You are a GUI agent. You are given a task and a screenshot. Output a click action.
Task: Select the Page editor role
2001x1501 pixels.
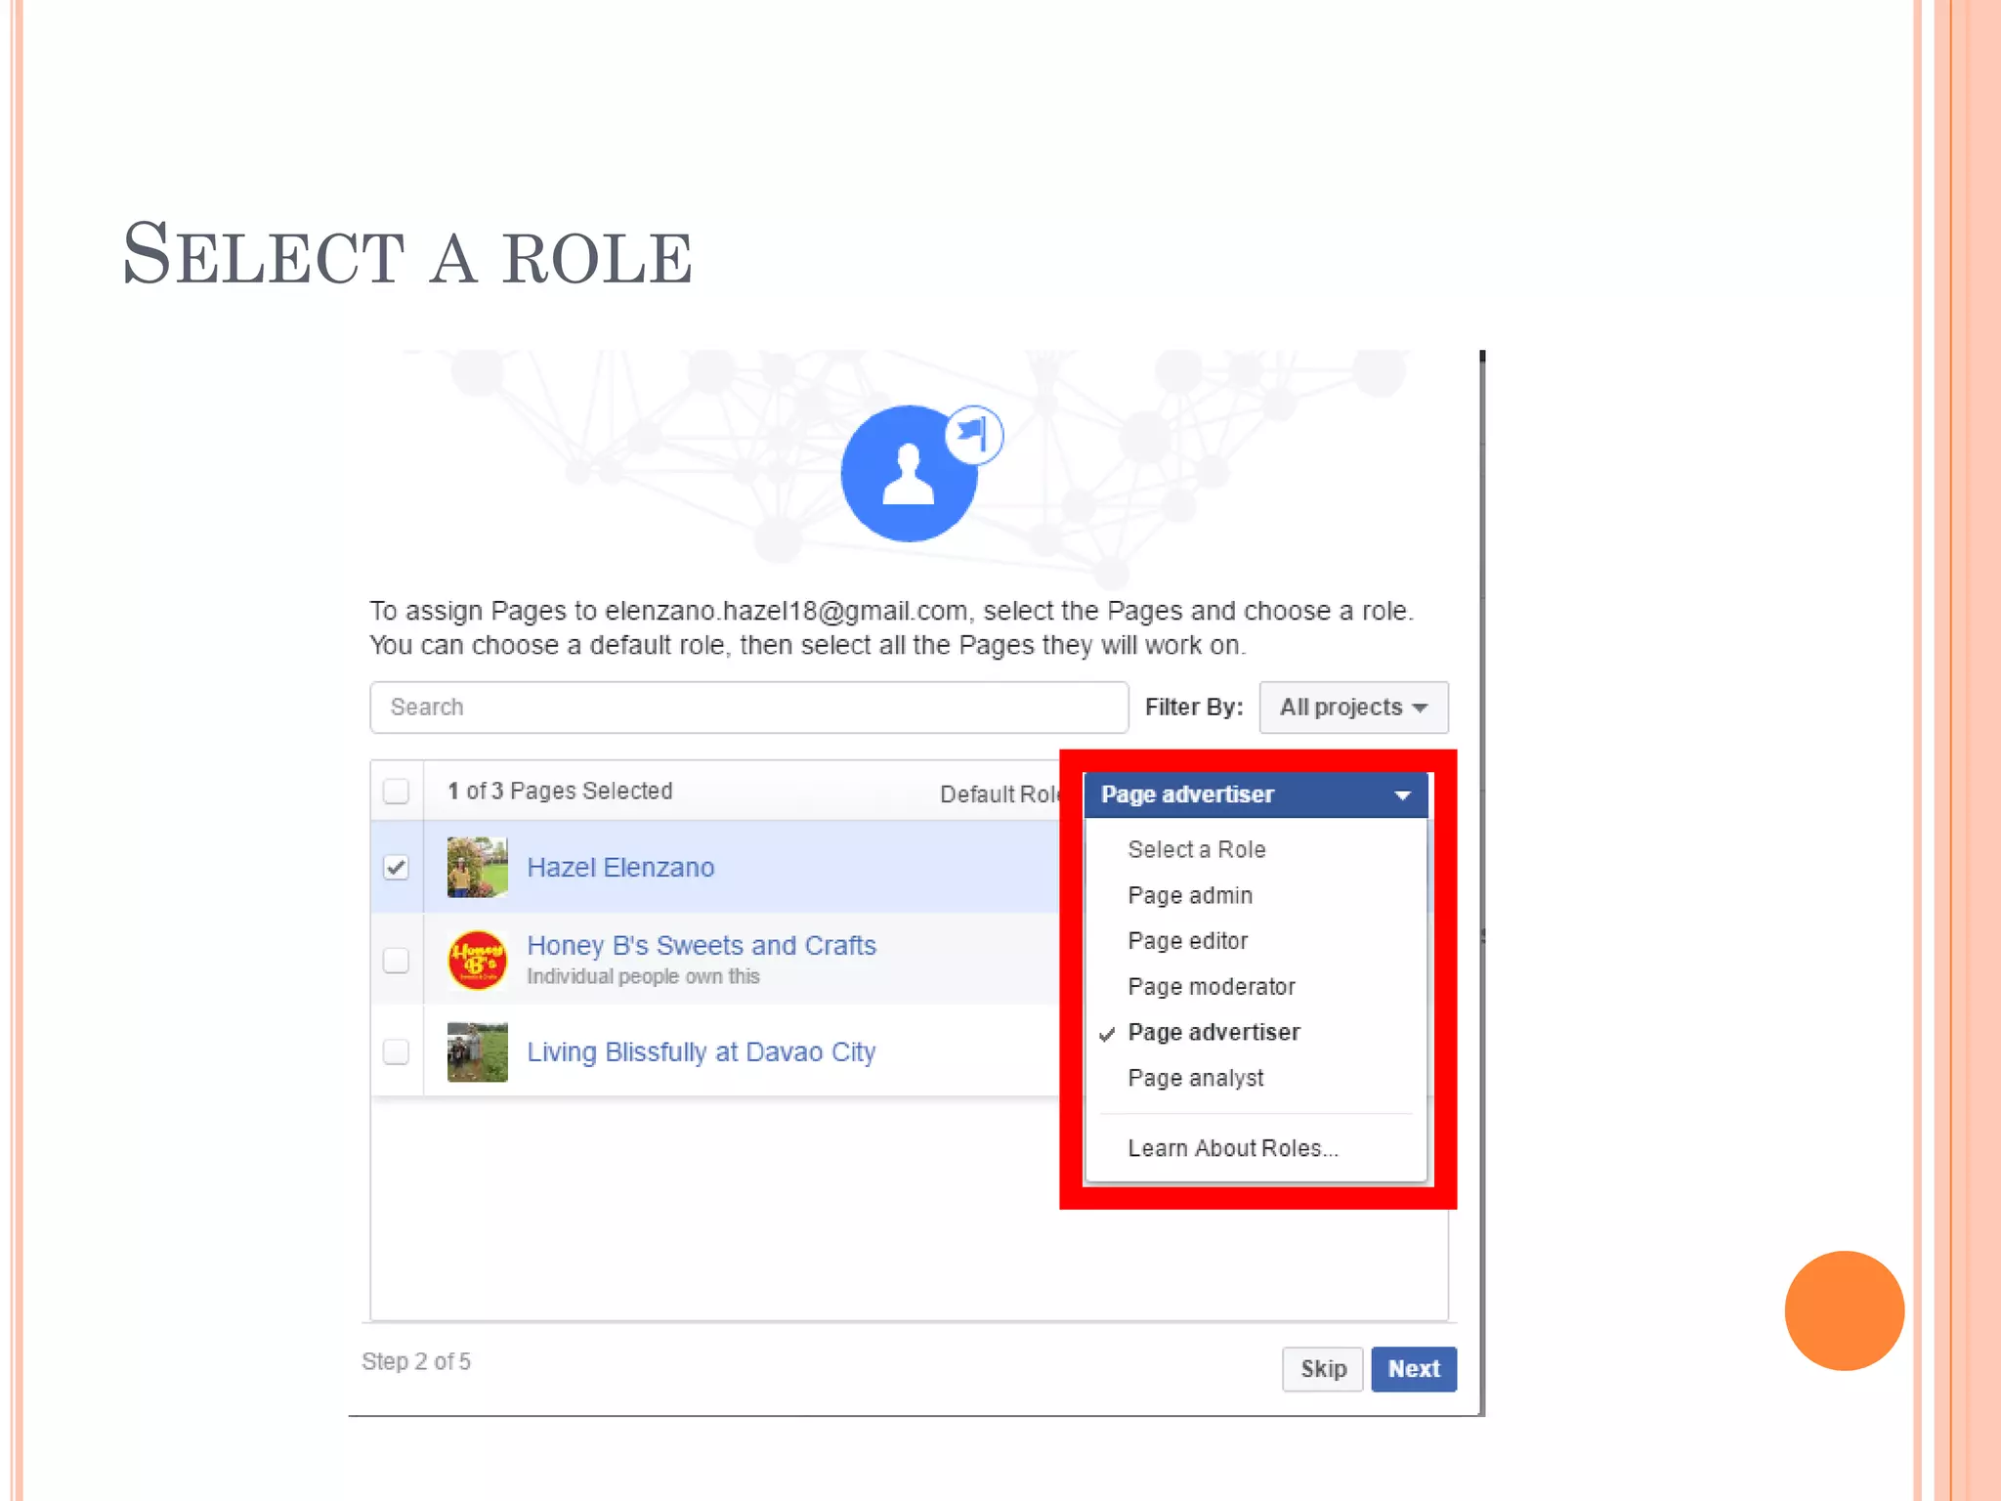[x=1188, y=941]
